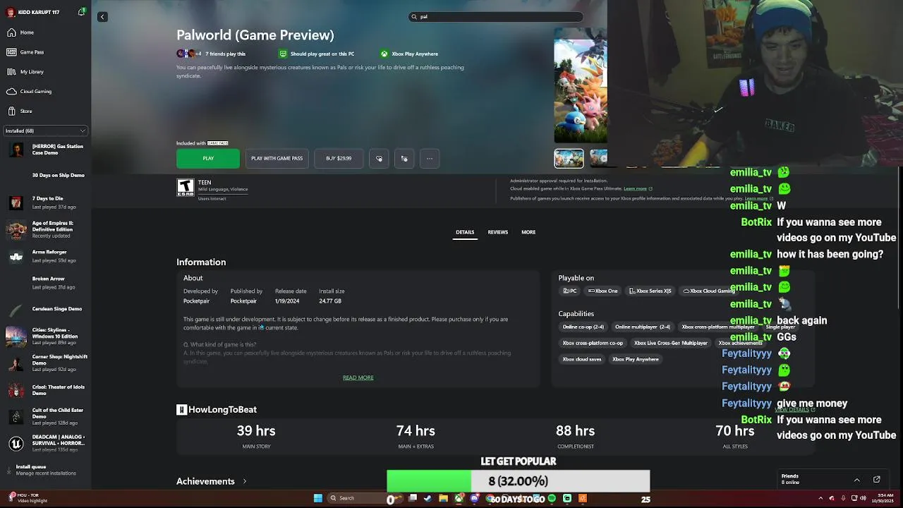Click the taskbar clock showing 3:54 AM
The width and height of the screenshot is (903, 508).
click(883, 498)
